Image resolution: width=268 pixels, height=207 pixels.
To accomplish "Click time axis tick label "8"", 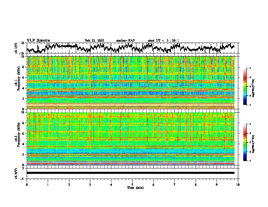I will 196,185.
